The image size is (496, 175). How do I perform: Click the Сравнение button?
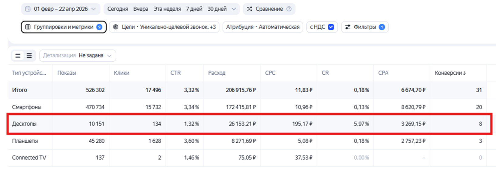pyautogui.click(x=269, y=9)
